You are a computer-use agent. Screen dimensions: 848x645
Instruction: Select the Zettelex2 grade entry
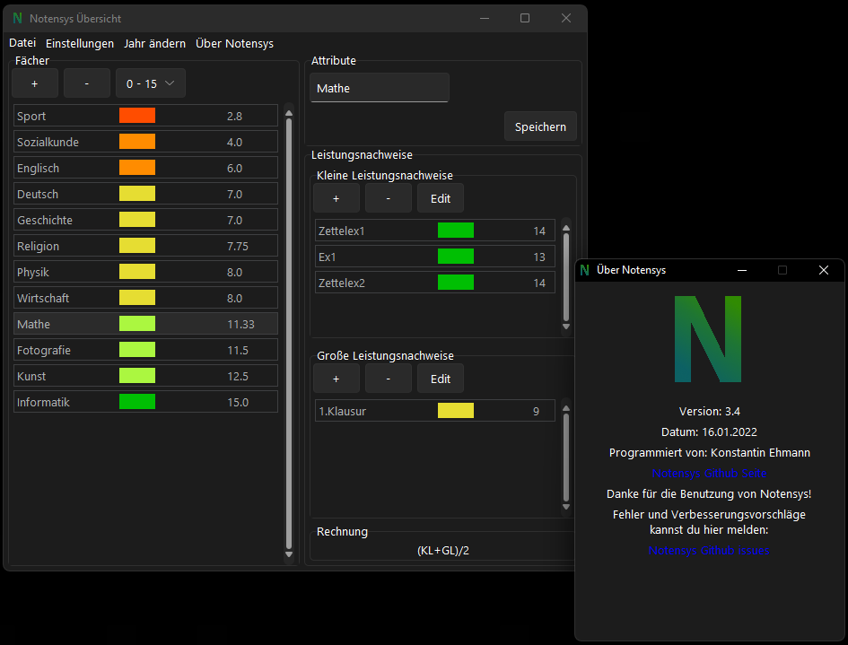point(435,283)
